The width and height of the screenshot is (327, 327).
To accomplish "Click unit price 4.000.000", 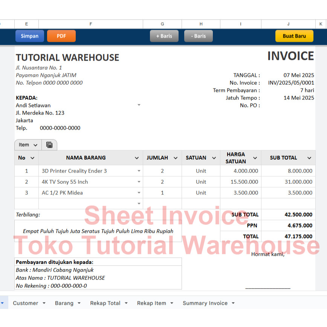I will 246,171.
